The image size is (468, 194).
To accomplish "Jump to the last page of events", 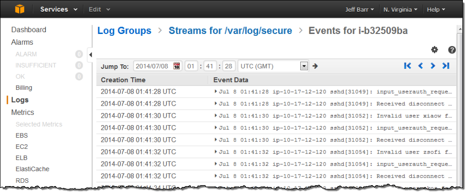I will click(446, 66).
